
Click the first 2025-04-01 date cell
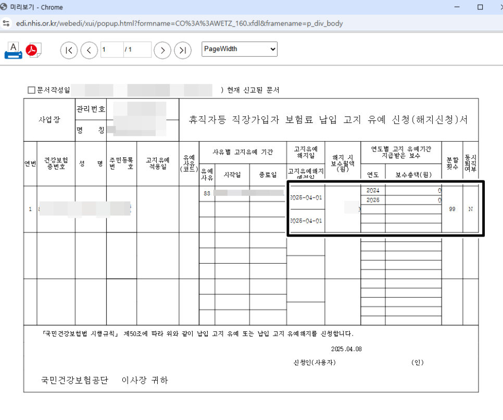point(306,198)
